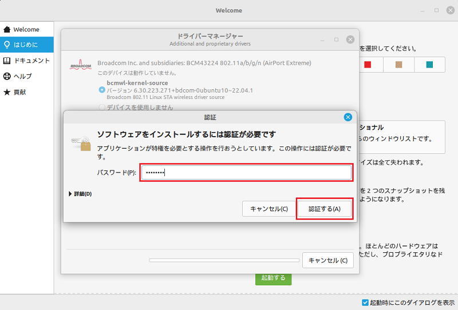Click キャンセル (C) in the driver manager
The height and width of the screenshot is (310, 458).
[x=327, y=260]
